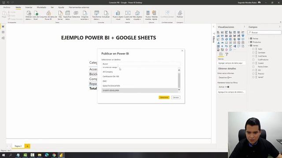Check the CodCliente field

point(253,56)
